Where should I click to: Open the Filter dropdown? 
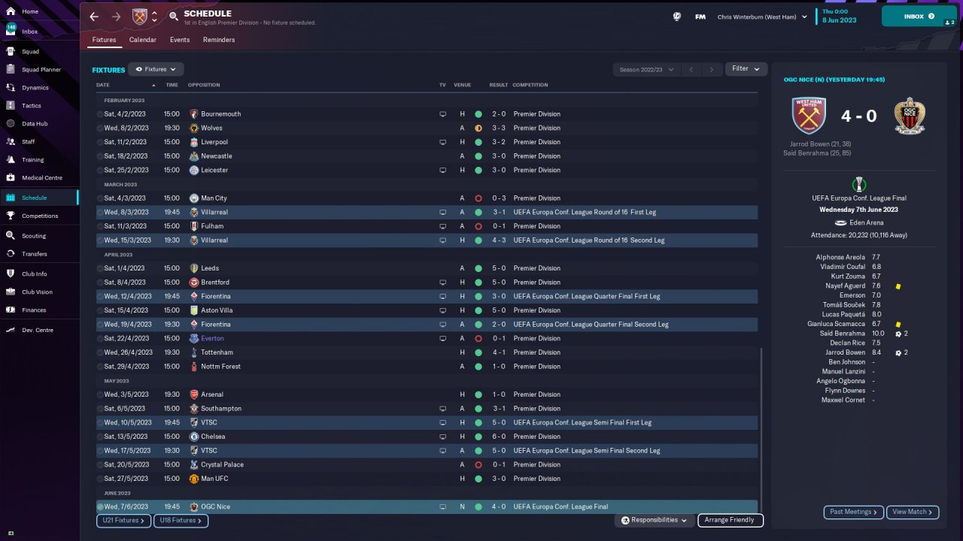(x=746, y=69)
